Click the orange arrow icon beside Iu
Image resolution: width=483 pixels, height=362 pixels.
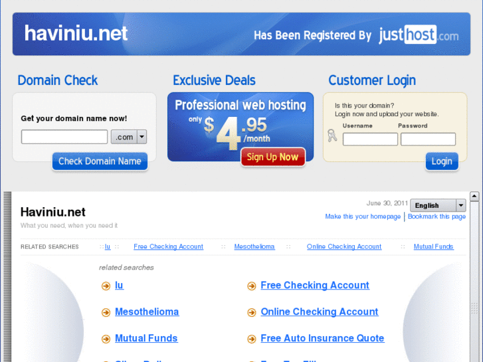pyautogui.click(x=106, y=286)
